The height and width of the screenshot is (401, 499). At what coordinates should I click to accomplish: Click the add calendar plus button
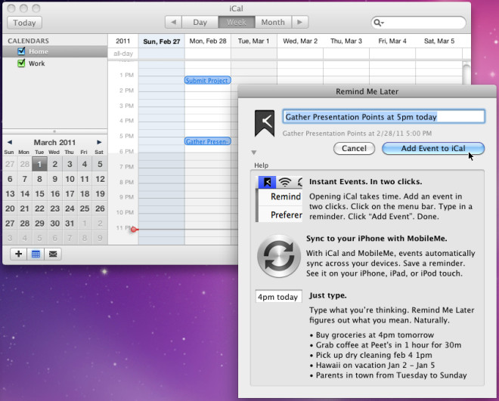click(x=20, y=254)
